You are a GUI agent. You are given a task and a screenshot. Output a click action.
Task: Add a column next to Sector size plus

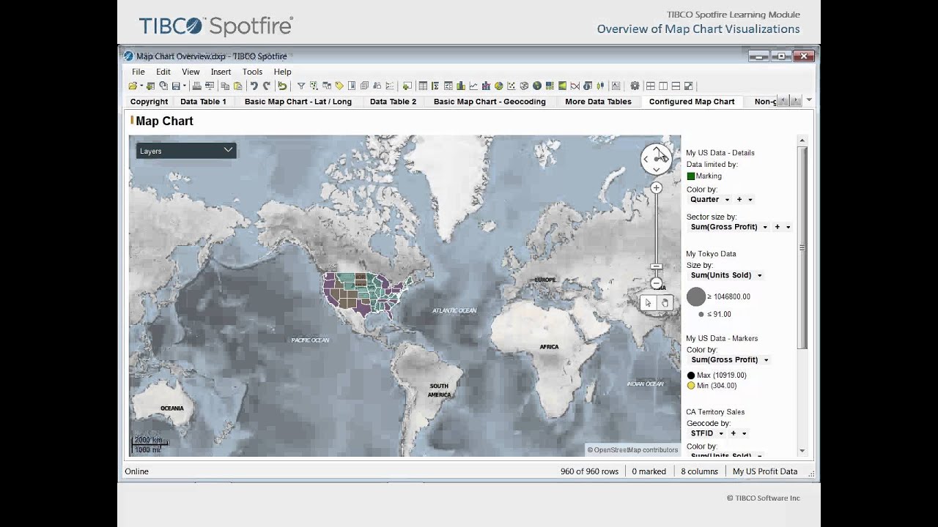click(x=778, y=227)
